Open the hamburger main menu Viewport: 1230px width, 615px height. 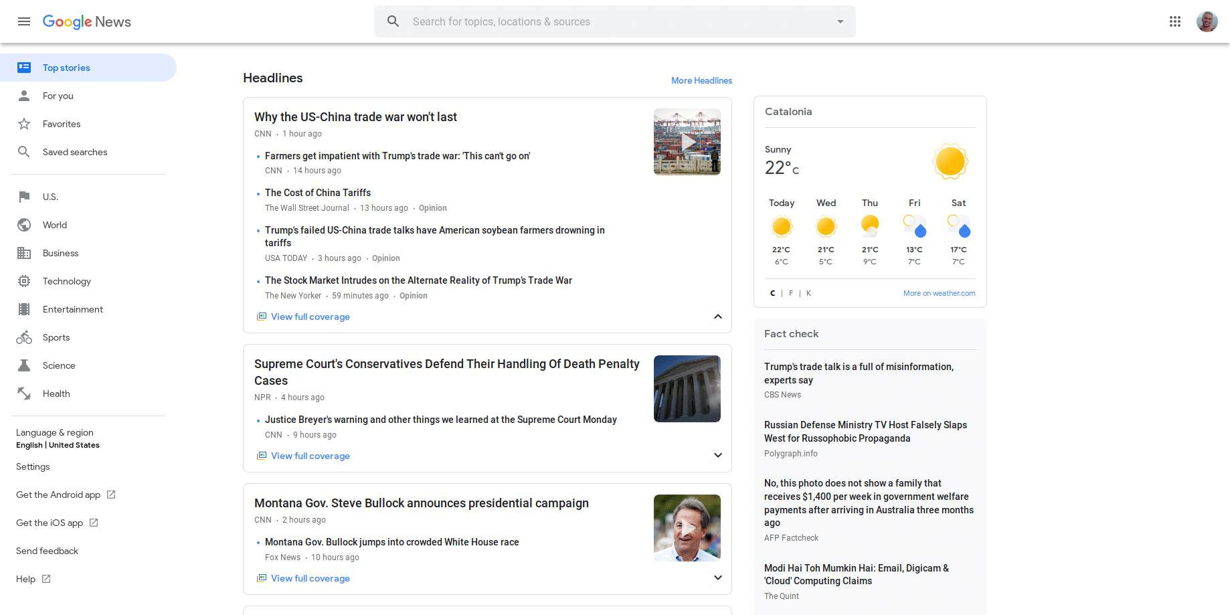click(24, 21)
